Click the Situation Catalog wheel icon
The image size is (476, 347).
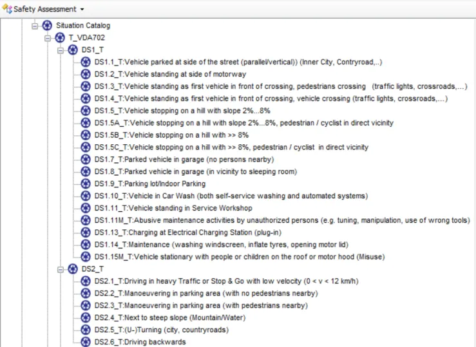[47, 26]
